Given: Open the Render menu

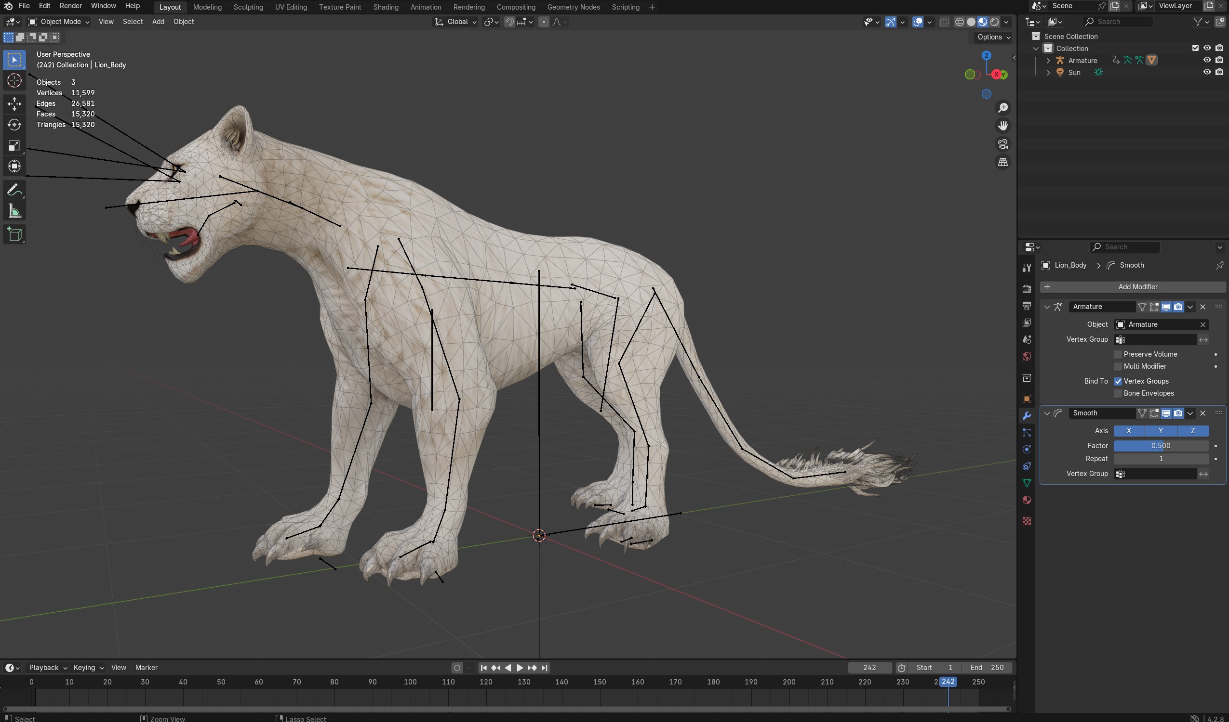Looking at the screenshot, I should coord(70,6).
